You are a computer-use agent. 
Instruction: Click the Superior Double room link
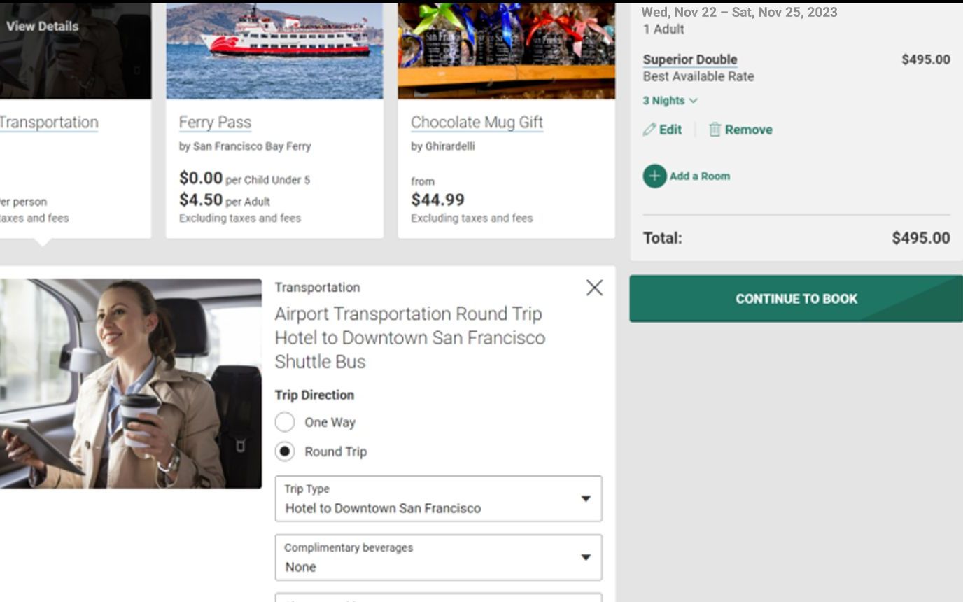point(689,59)
